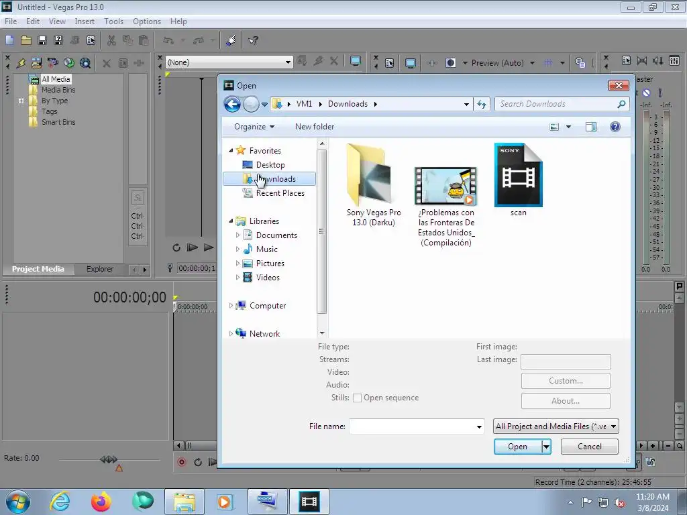687x515 pixels.
Task: Switch to the Project Media tab
Action: [x=38, y=269]
